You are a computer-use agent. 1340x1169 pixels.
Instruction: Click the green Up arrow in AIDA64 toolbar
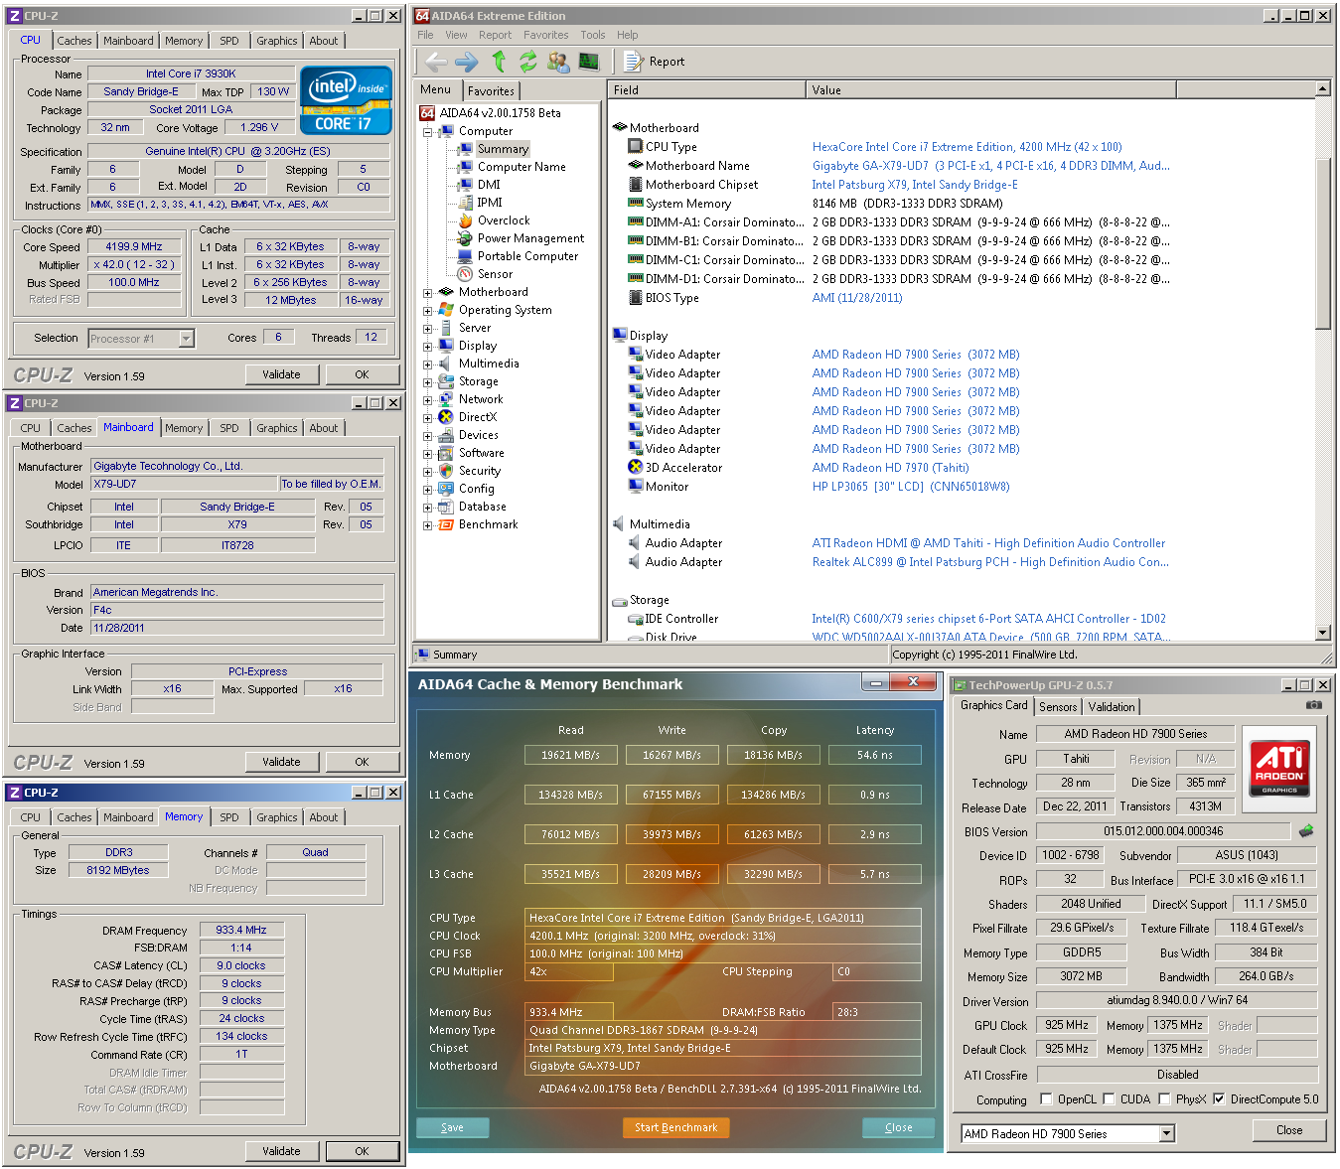click(499, 62)
